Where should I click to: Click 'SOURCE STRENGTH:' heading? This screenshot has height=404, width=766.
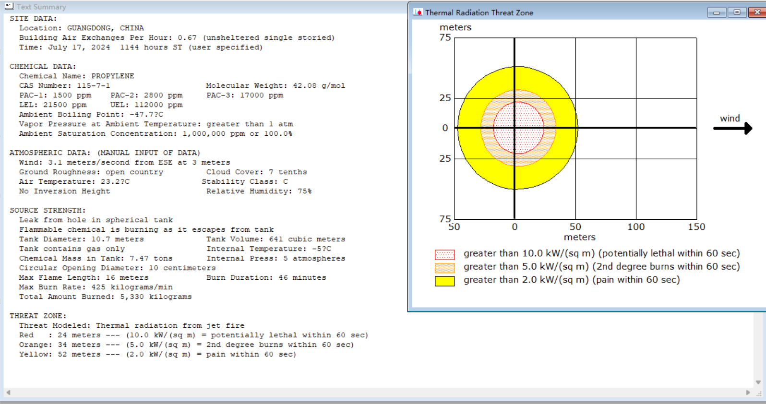48,210
